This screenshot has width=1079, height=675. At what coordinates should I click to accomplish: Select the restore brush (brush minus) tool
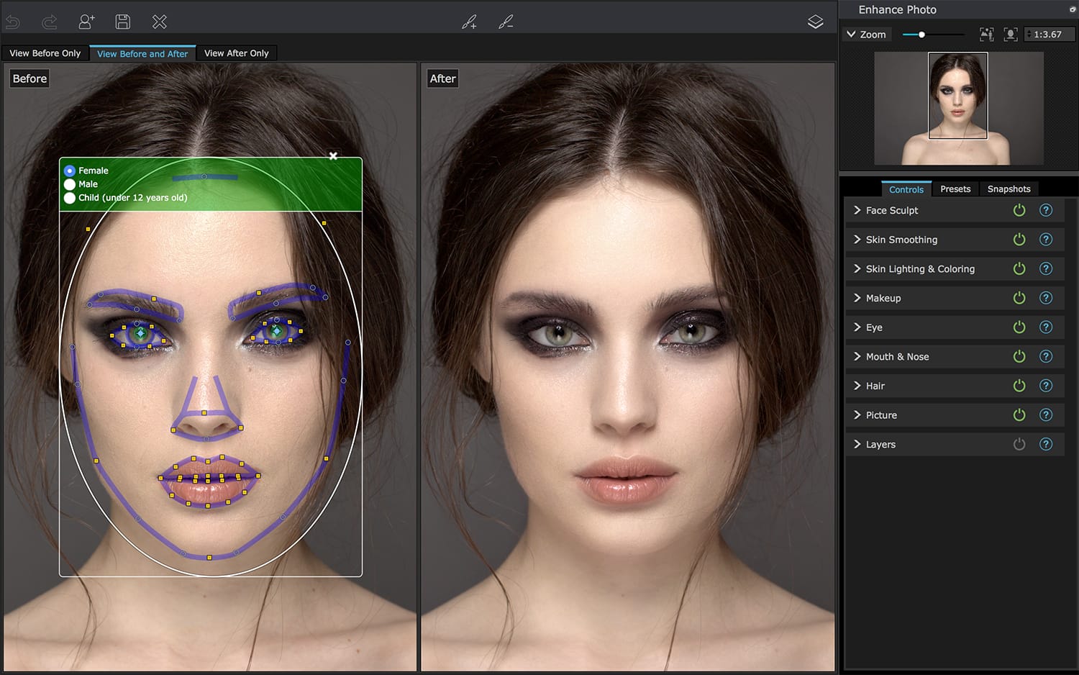(x=505, y=22)
